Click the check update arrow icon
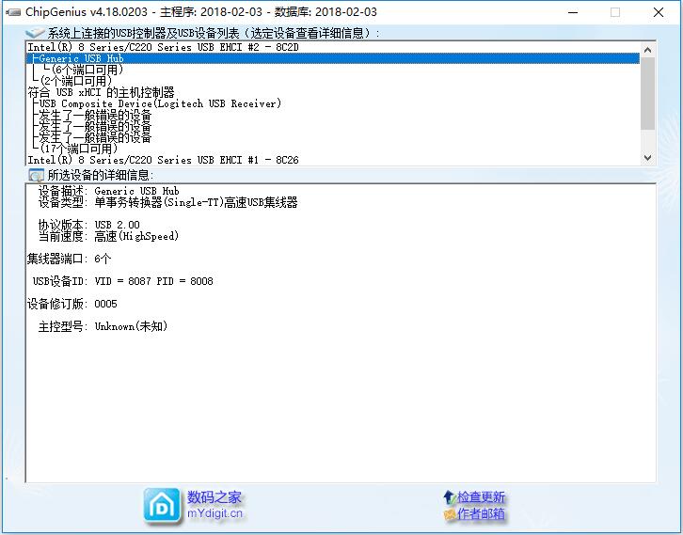The image size is (683, 535). (449, 496)
